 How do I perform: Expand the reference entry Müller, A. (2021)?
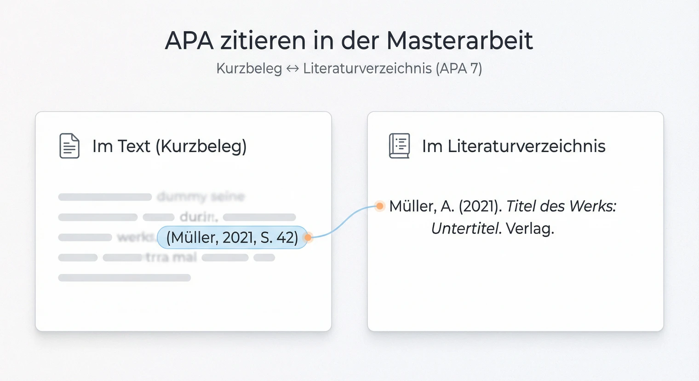[x=504, y=217]
